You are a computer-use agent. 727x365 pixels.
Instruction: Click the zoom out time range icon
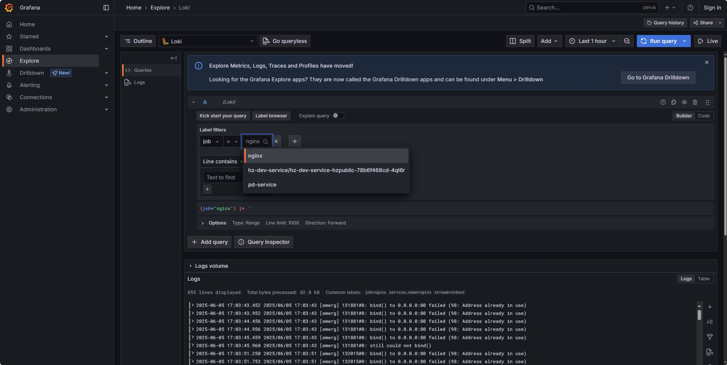(627, 41)
